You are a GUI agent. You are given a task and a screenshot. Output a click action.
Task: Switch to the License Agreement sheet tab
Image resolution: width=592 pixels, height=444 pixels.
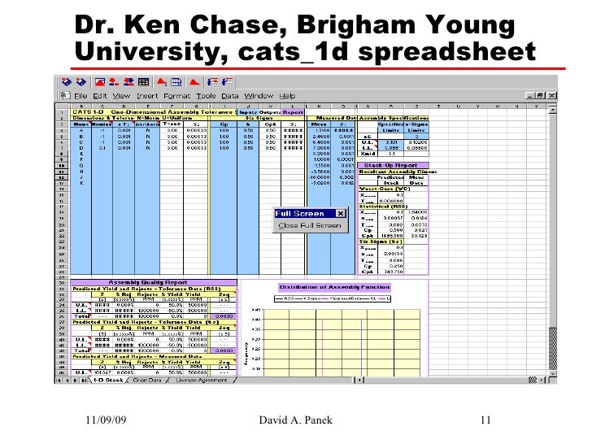[202, 381]
